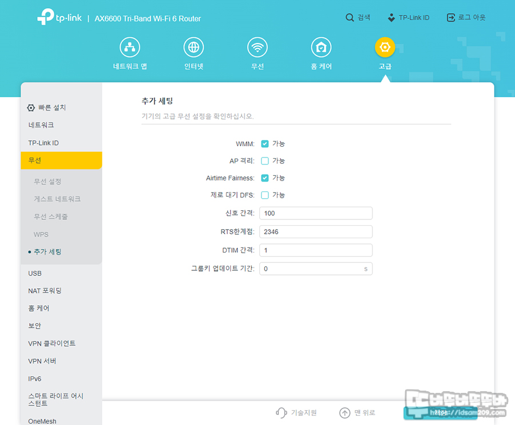
Task: Click the 로그 아웃 logout icon
Action: click(x=451, y=17)
